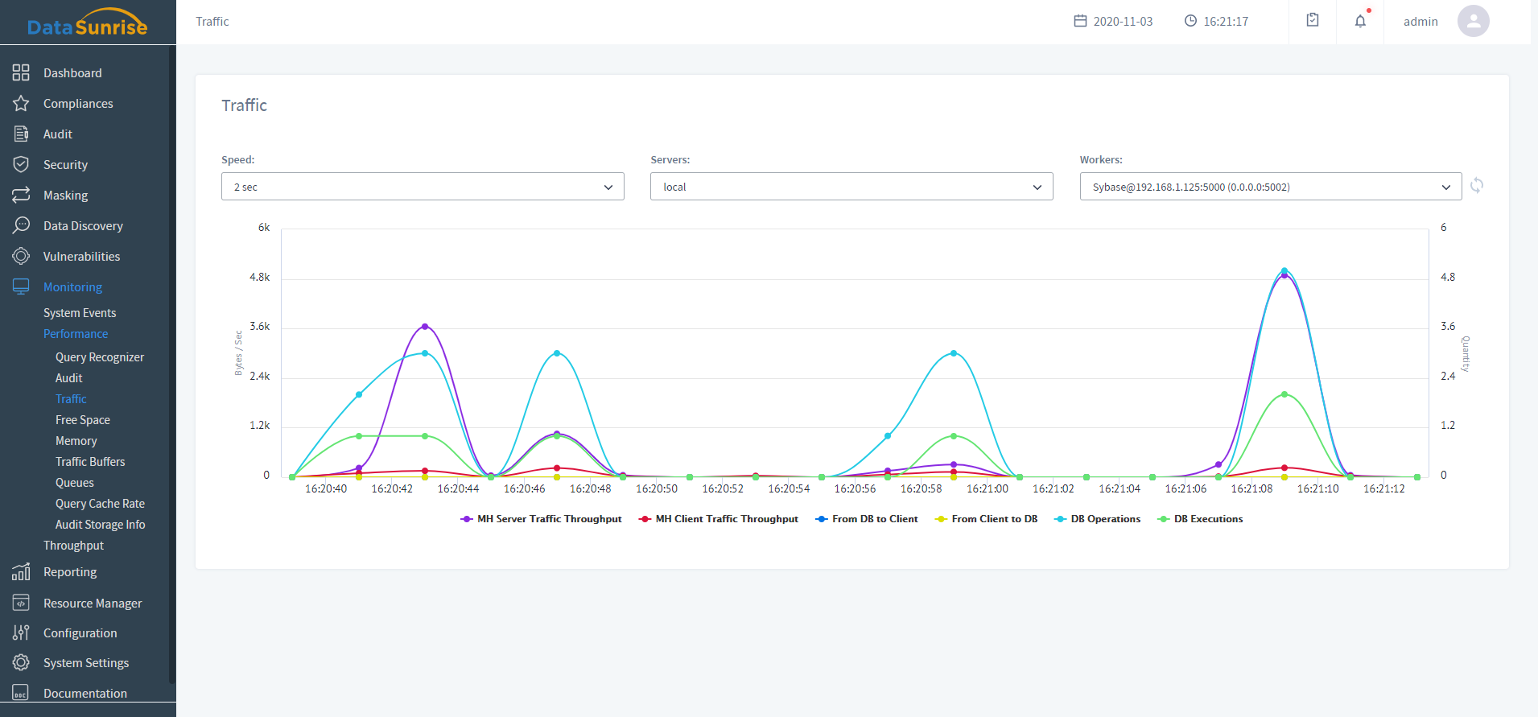Screen dimensions: 1538x717
Task: Open the Documentation link
Action: [x=85, y=694]
